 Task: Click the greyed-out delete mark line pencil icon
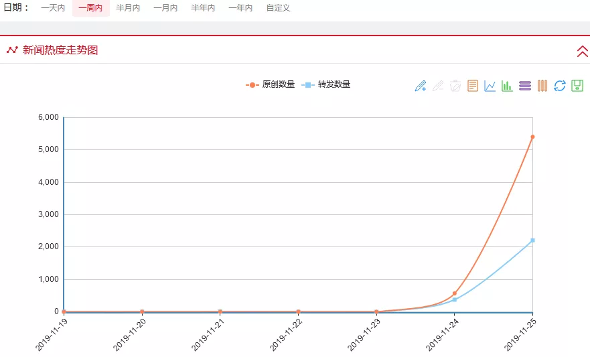click(x=437, y=86)
